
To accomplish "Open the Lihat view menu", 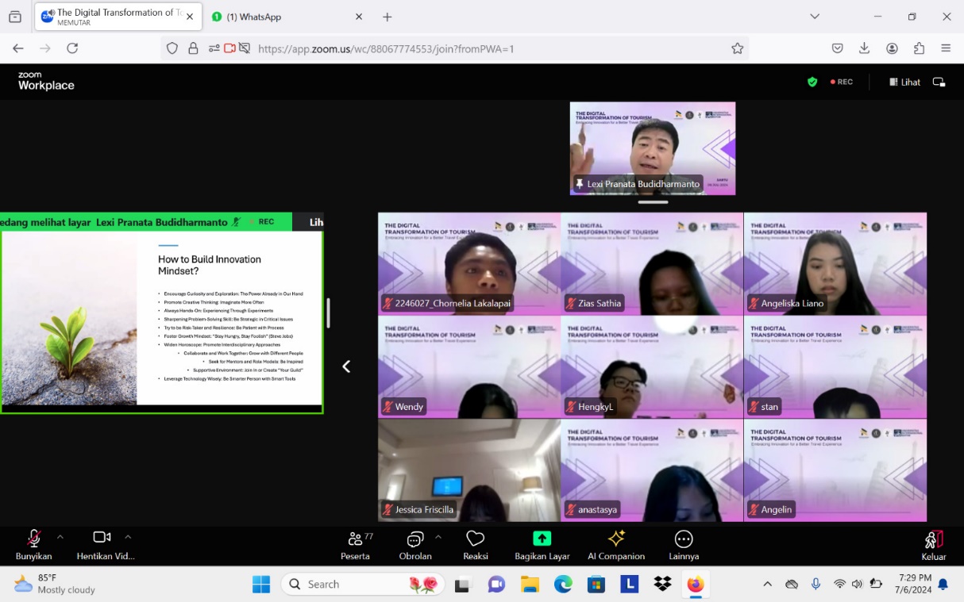I will click(904, 82).
